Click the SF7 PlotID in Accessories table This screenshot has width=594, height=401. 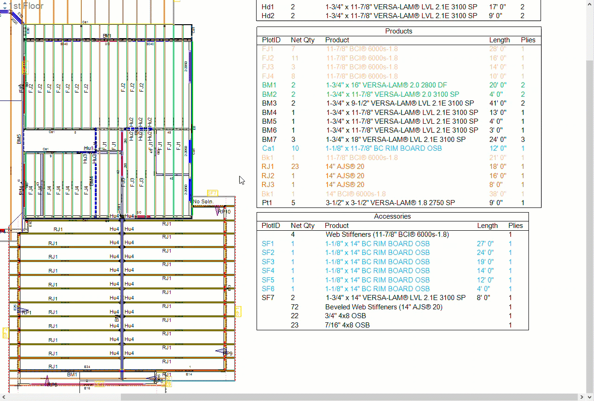(268, 298)
